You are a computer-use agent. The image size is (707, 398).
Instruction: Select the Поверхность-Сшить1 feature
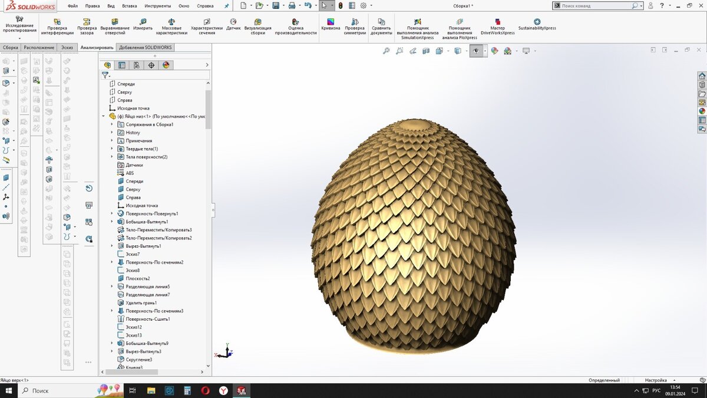click(x=147, y=319)
